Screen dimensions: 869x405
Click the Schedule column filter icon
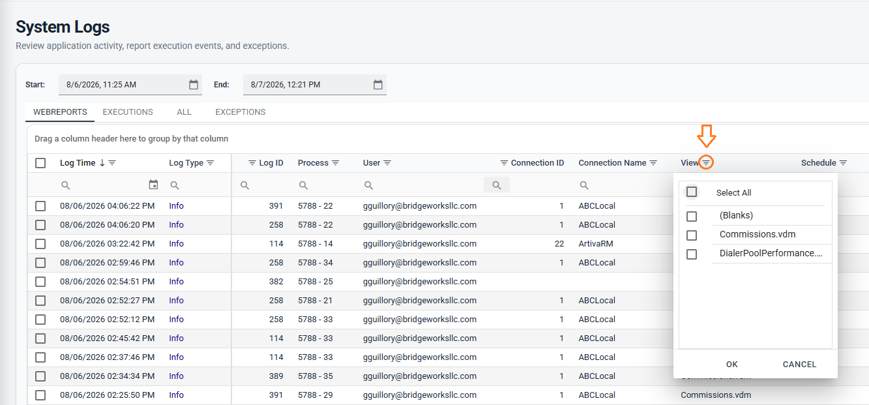[844, 163]
